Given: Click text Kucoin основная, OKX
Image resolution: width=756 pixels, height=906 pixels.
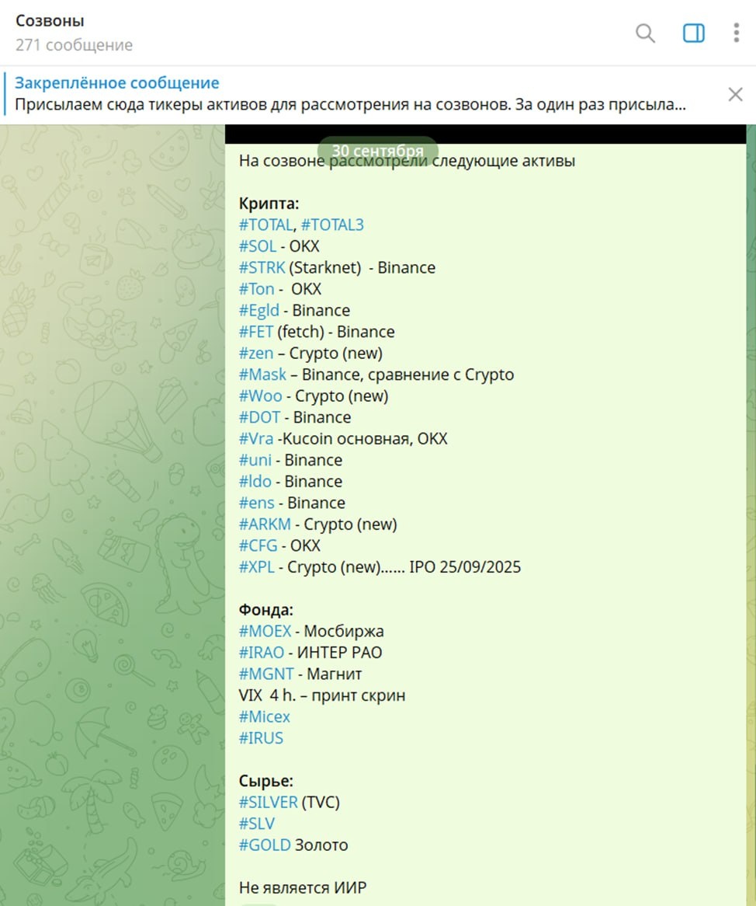Looking at the screenshot, I should click(365, 438).
